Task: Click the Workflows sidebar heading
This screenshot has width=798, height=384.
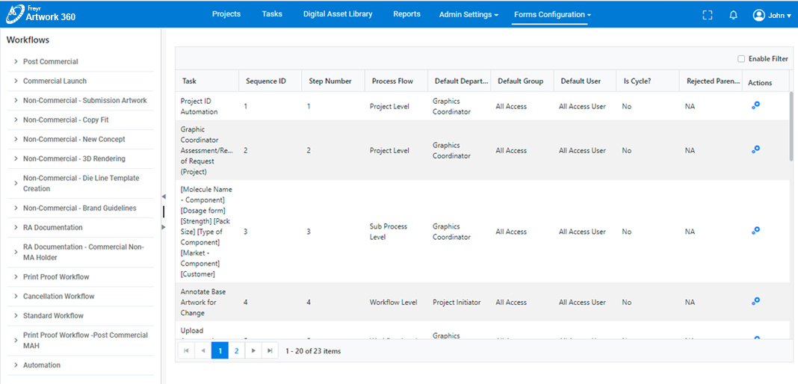Action: [28, 40]
